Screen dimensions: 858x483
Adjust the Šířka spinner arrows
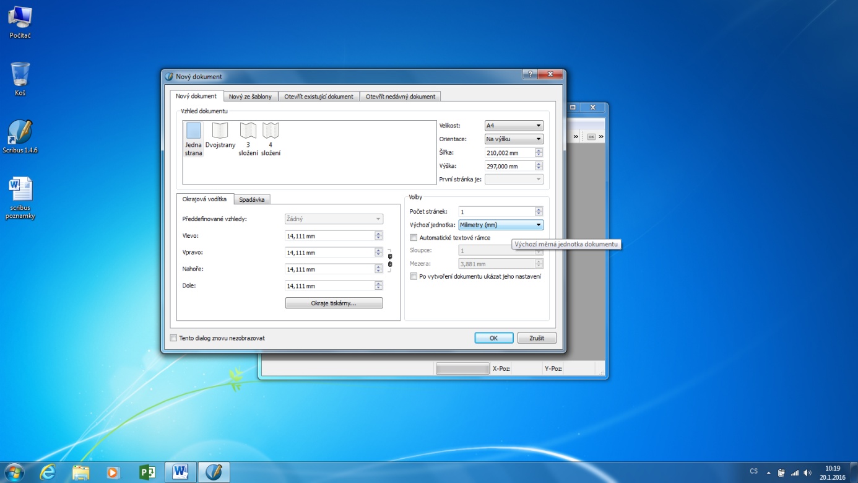point(539,153)
